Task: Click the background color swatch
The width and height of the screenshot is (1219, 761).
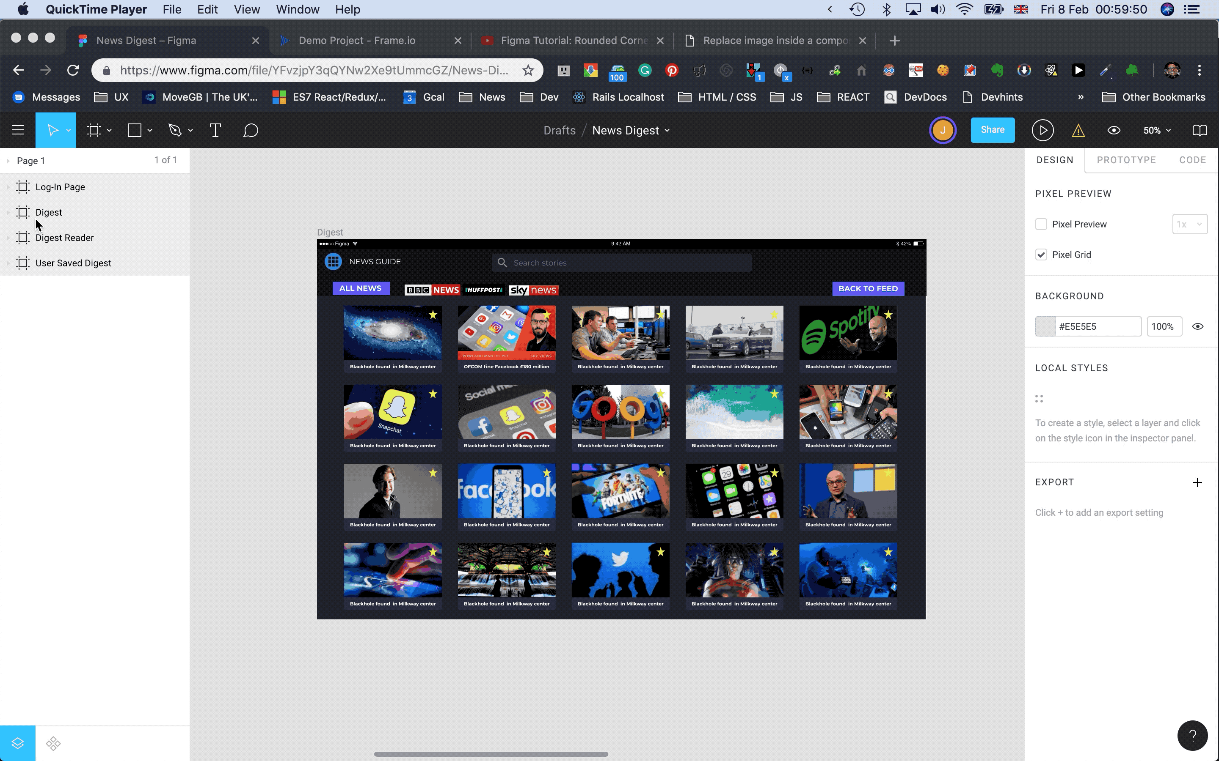Action: click(1045, 327)
